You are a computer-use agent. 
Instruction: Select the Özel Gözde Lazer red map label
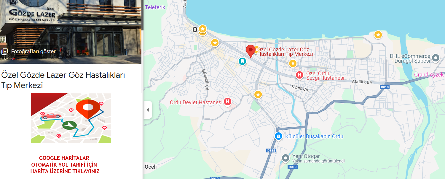coord(285,52)
